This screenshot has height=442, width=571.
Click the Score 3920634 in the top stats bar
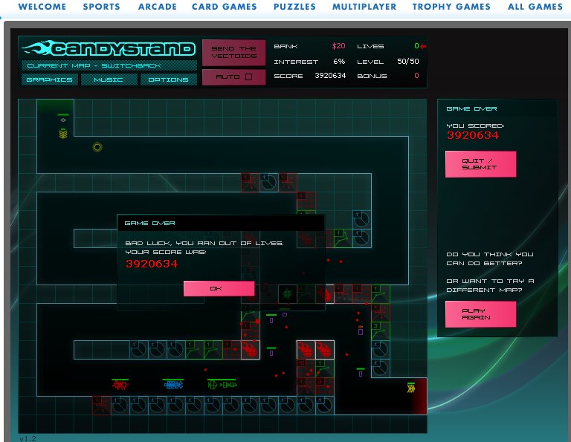tap(330, 76)
